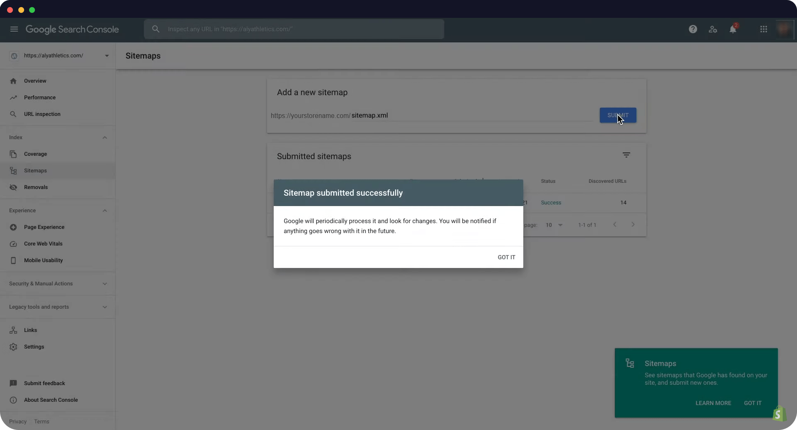Collapse the Index section

coord(105,138)
